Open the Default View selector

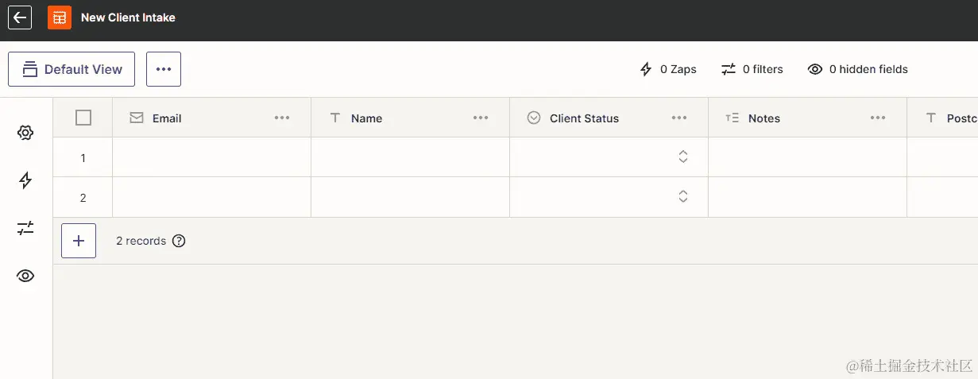click(x=72, y=69)
